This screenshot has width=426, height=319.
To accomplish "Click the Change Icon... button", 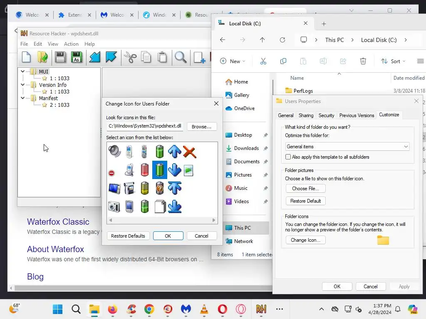I will (x=305, y=240).
